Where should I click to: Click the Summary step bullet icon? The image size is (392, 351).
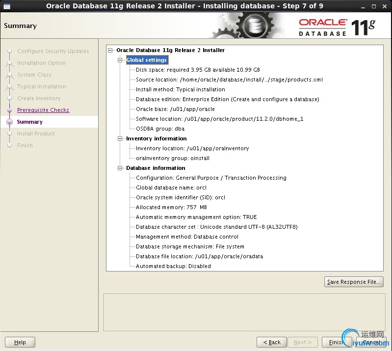[9, 122]
